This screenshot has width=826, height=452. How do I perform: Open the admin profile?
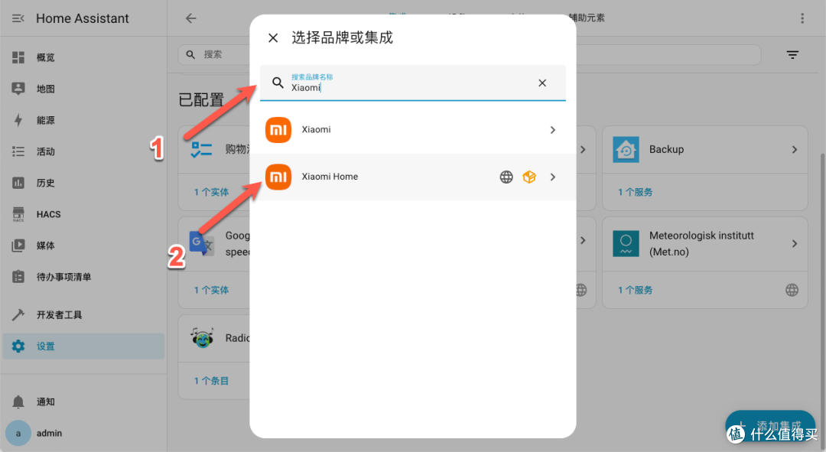coord(83,433)
